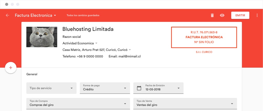Expand the Casa Matriz address dropdown
Viewport: 263px width, 111px height.
click(97, 50)
